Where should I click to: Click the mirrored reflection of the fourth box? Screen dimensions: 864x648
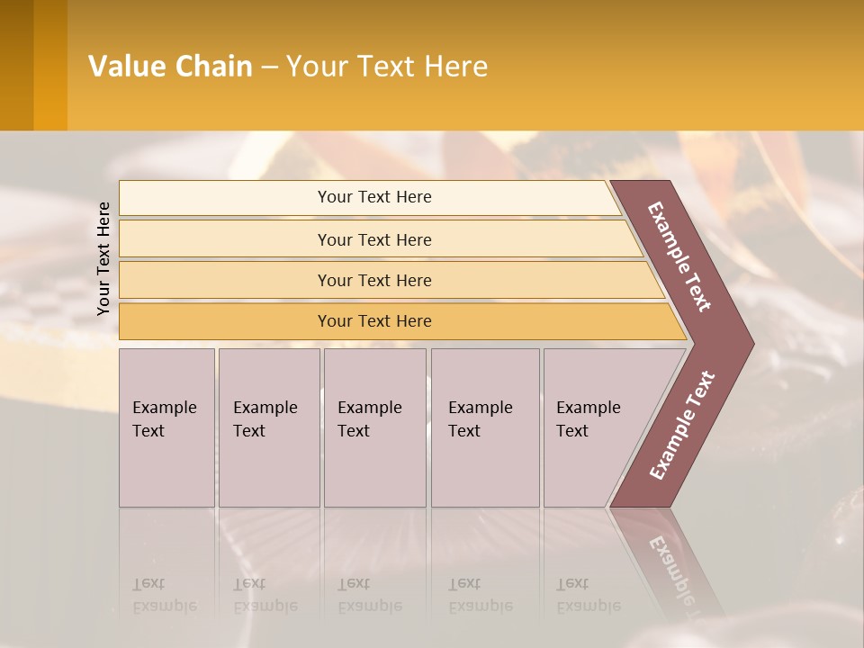coord(485,567)
